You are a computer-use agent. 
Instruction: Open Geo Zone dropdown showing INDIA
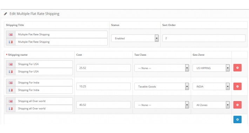[x=211, y=86]
